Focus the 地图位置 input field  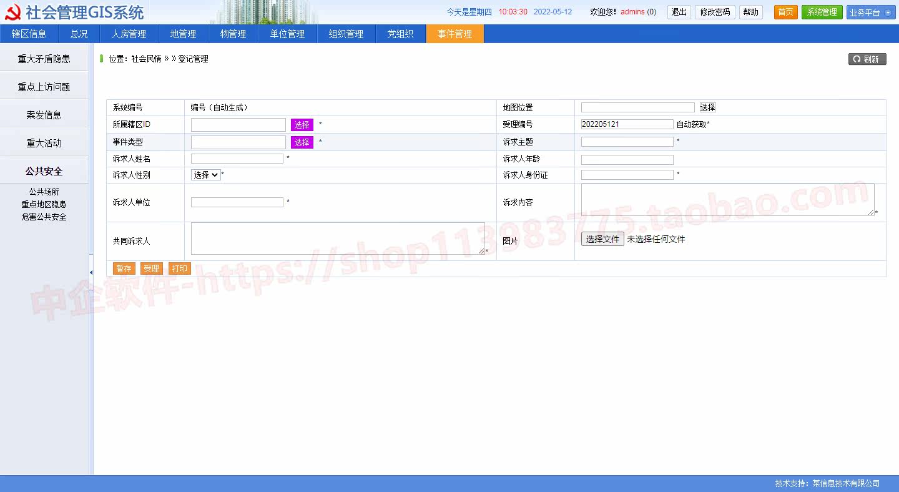638,107
